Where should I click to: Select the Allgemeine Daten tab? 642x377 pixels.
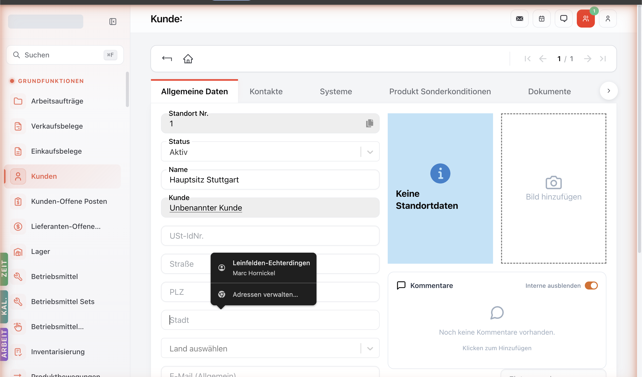pos(194,91)
